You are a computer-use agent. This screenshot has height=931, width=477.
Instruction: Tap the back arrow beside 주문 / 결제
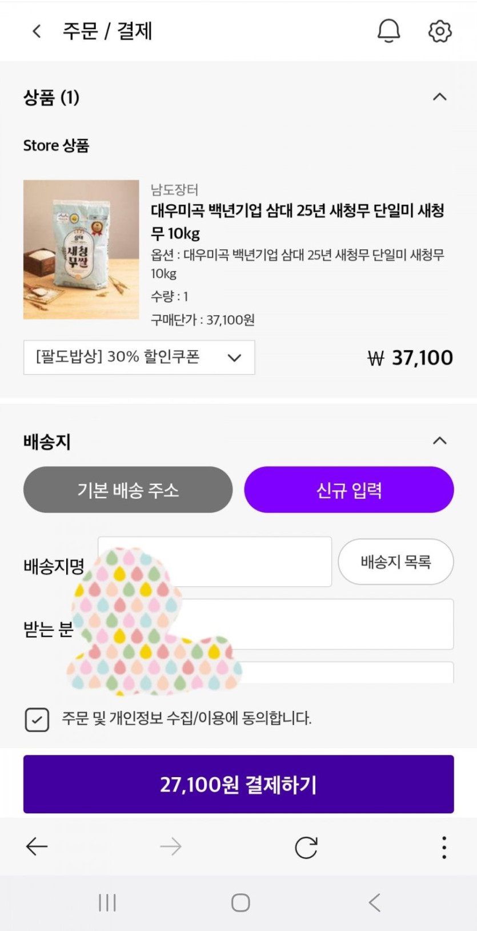pos(37,31)
